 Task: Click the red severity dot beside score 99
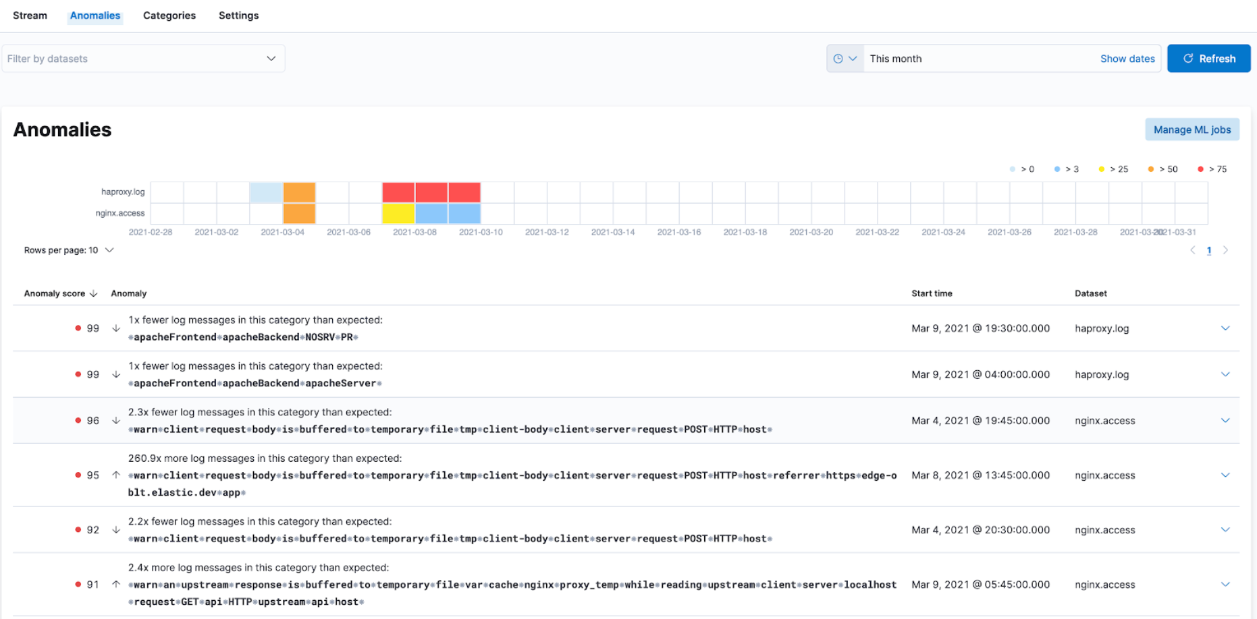click(78, 328)
